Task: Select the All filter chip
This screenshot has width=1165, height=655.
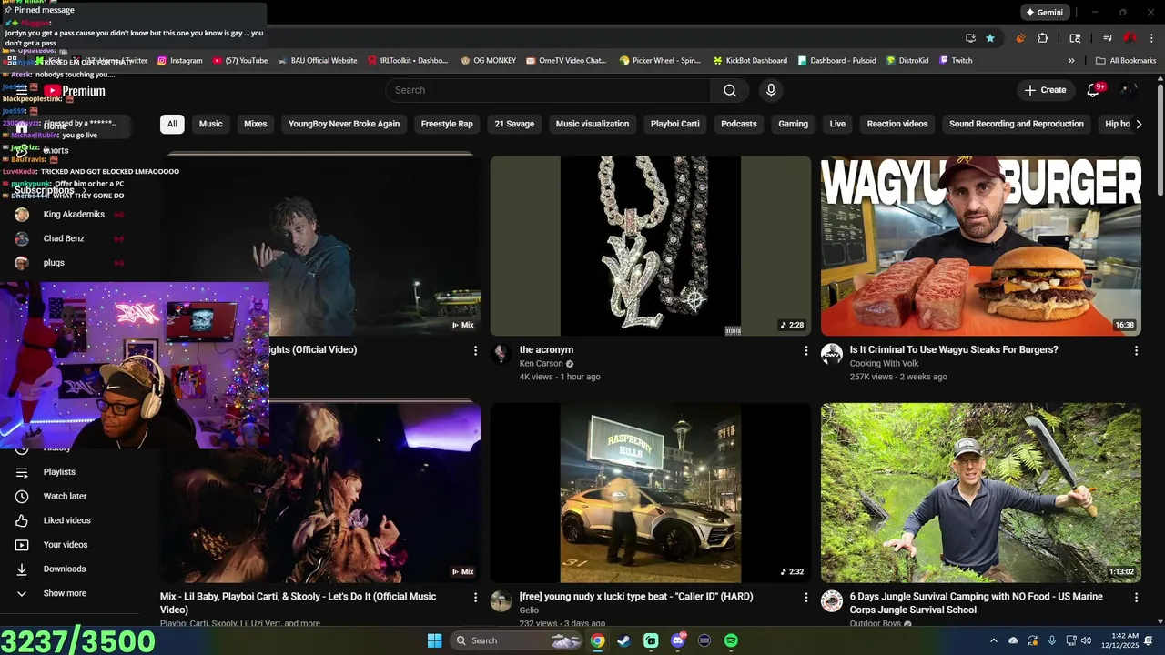Action: click(172, 124)
